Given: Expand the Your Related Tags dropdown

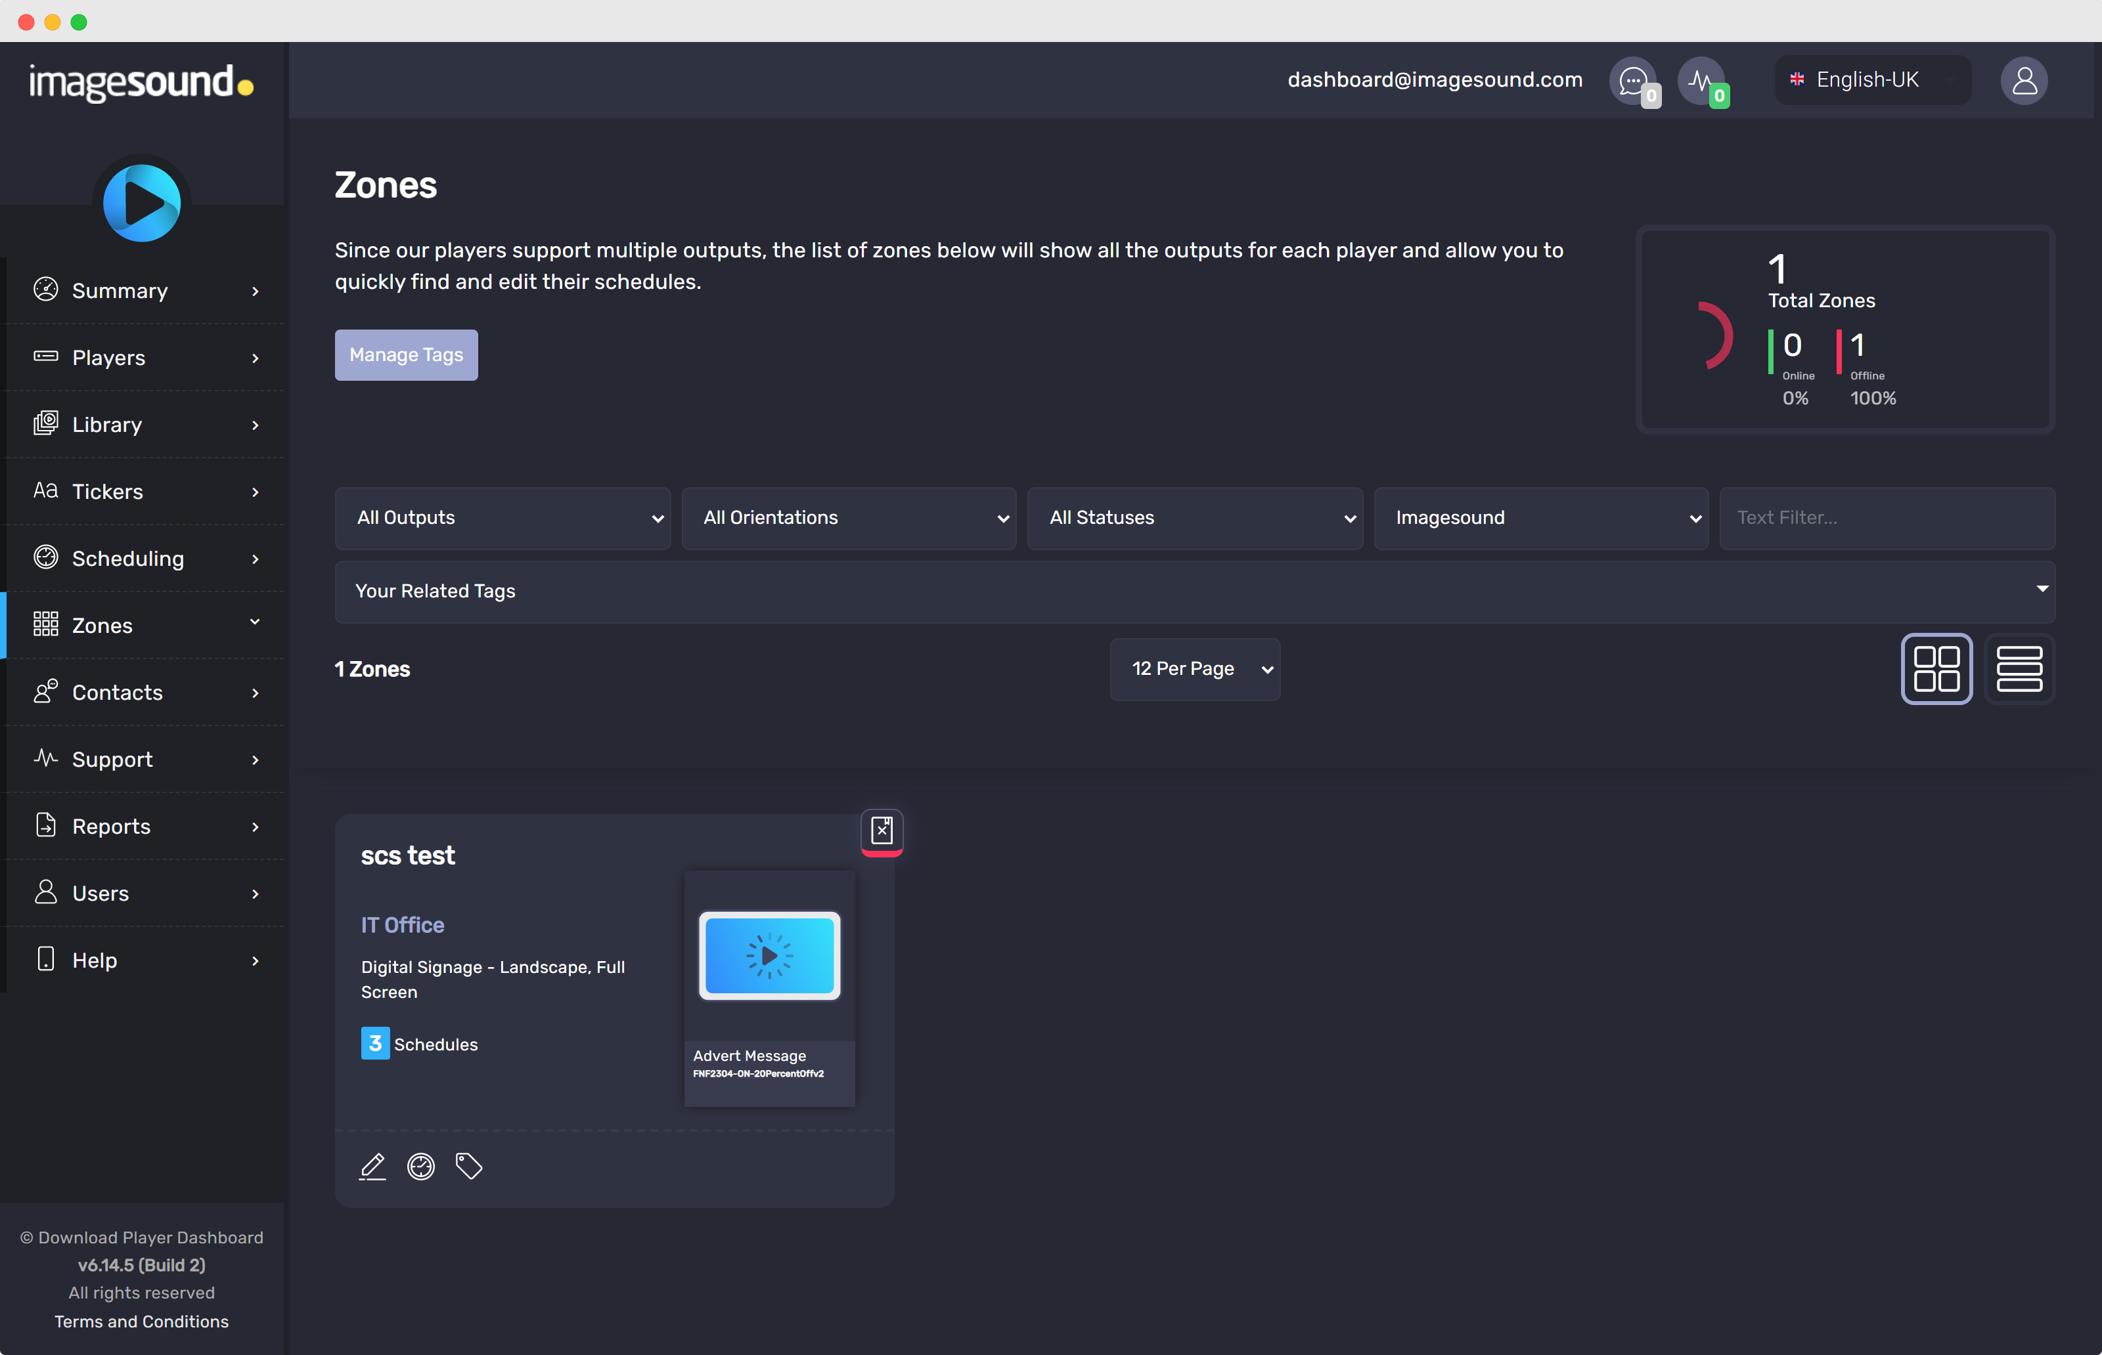Looking at the screenshot, I should click(x=1194, y=591).
